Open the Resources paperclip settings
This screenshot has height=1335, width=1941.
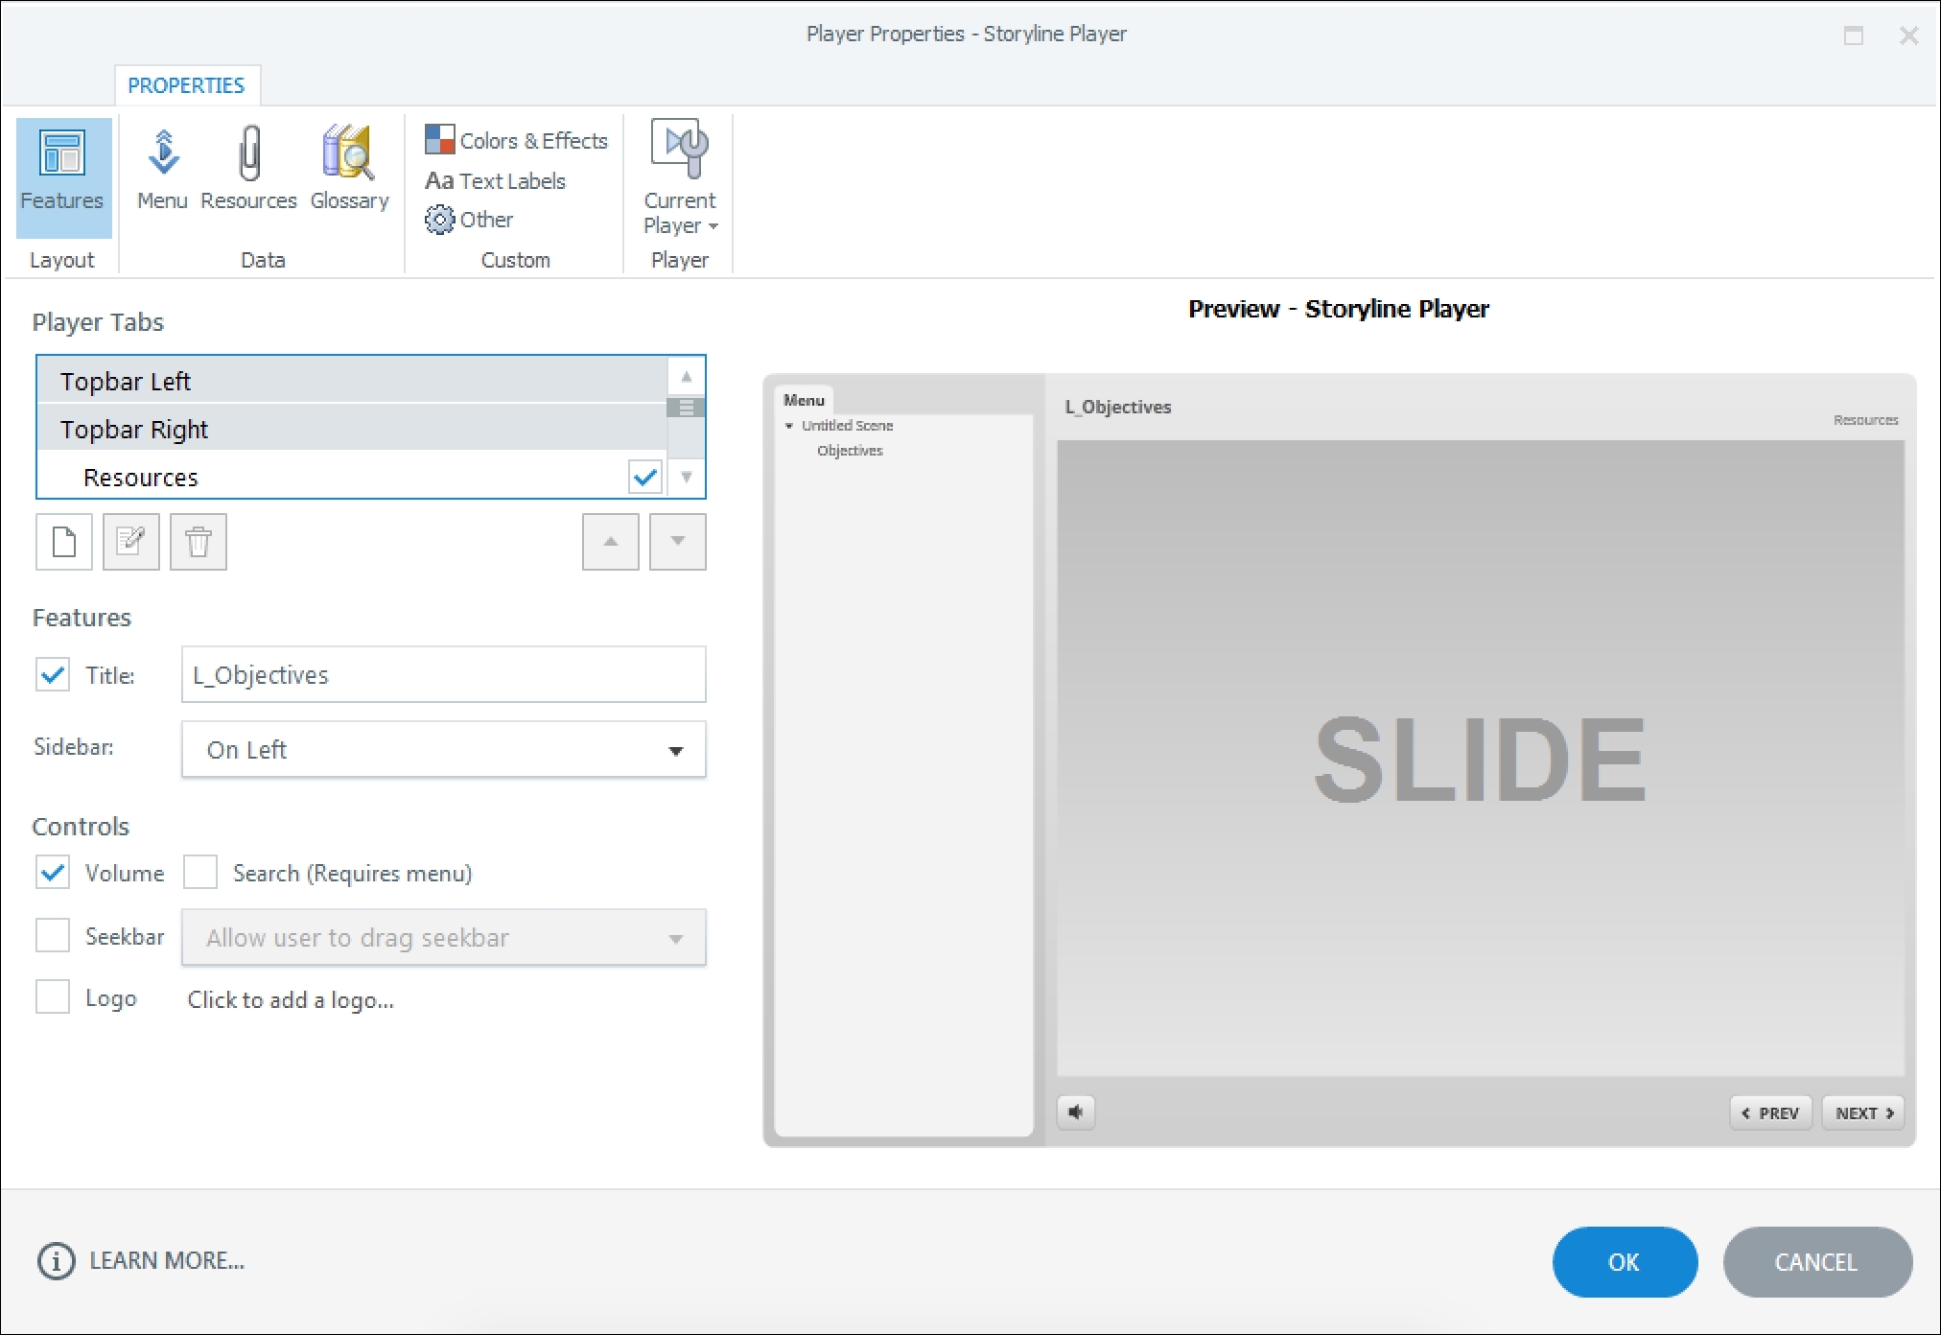click(x=248, y=169)
